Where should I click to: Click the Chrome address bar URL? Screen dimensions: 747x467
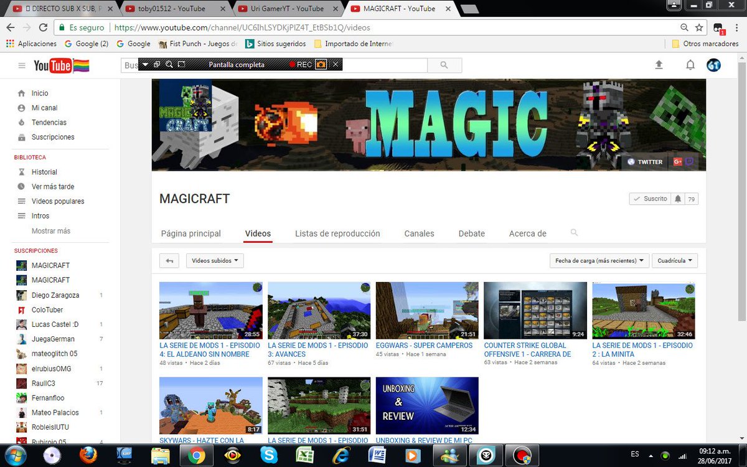(x=243, y=27)
